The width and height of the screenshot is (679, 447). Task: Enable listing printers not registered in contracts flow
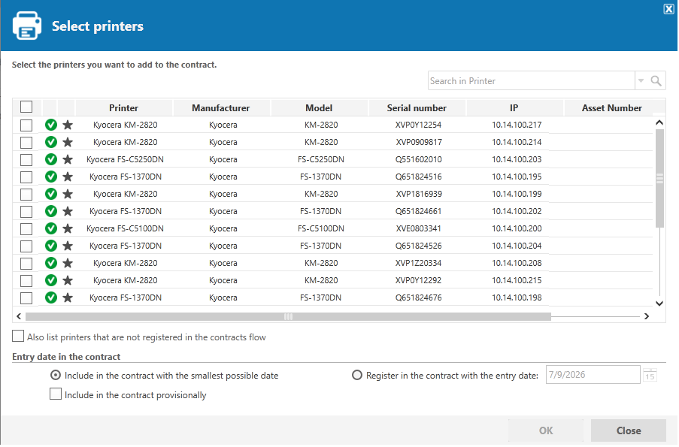[18, 337]
